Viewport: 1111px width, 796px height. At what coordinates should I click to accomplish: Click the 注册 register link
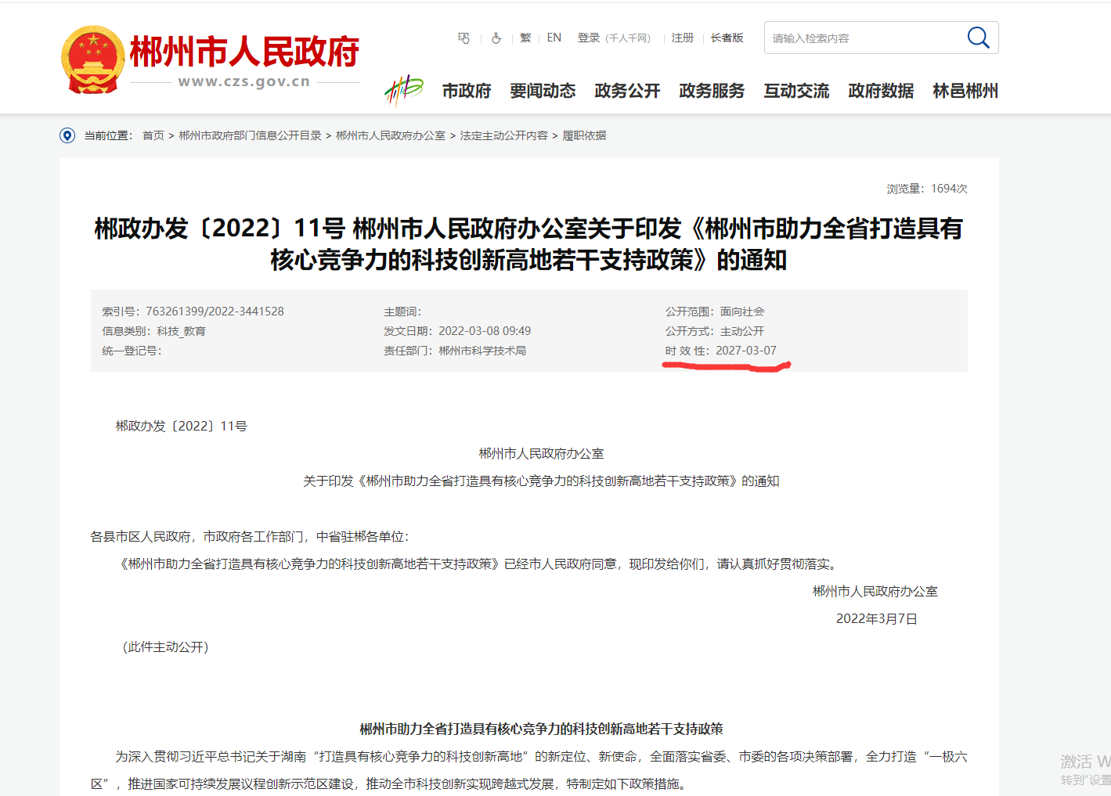pyautogui.click(x=682, y=38)
